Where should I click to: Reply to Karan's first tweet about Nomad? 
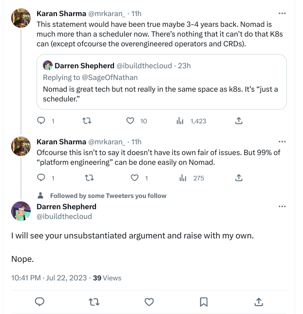[x=41, y=121]
